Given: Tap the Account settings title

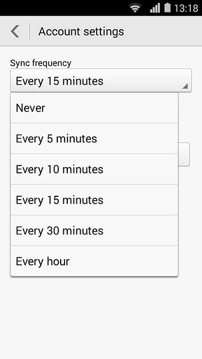Looking at the screenshot, I should [x=81, y=31].
